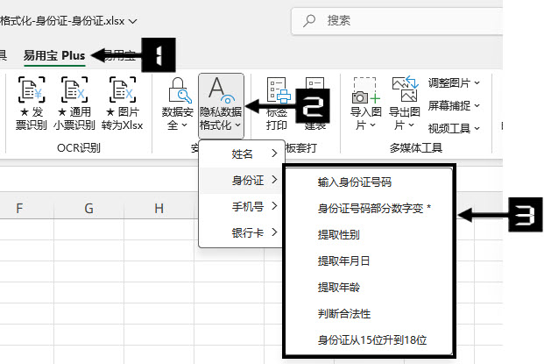The width and height of the screenshot is (544, 364).
Task: Expand the 视频工具 video tools dropdown
Action: (454, 128)
